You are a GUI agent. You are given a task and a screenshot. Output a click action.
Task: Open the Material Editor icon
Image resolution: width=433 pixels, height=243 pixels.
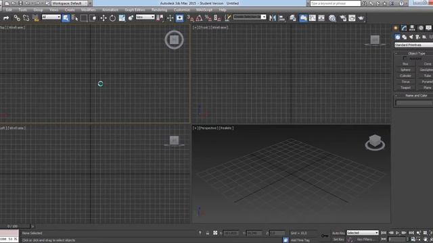[332, 18]
